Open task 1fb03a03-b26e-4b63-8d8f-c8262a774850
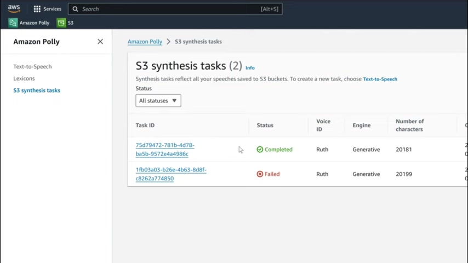The height and width of the screenshot is (263, 468). pyautogui.click(x=171, y=174)
